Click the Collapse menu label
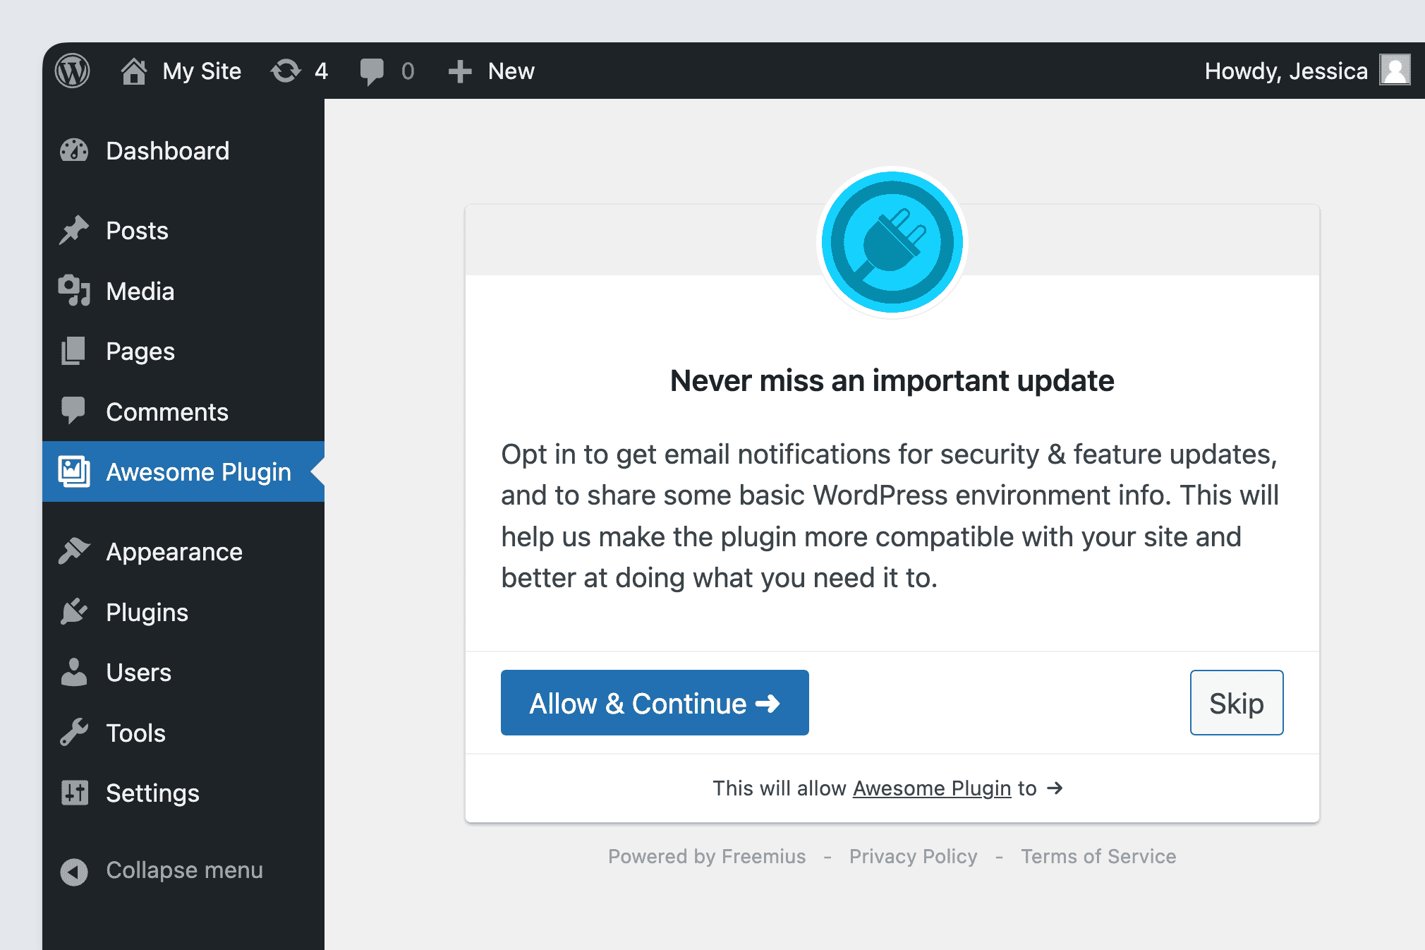Image resolution: width=1425 pixels, height=950 pixels. [184, 870]
